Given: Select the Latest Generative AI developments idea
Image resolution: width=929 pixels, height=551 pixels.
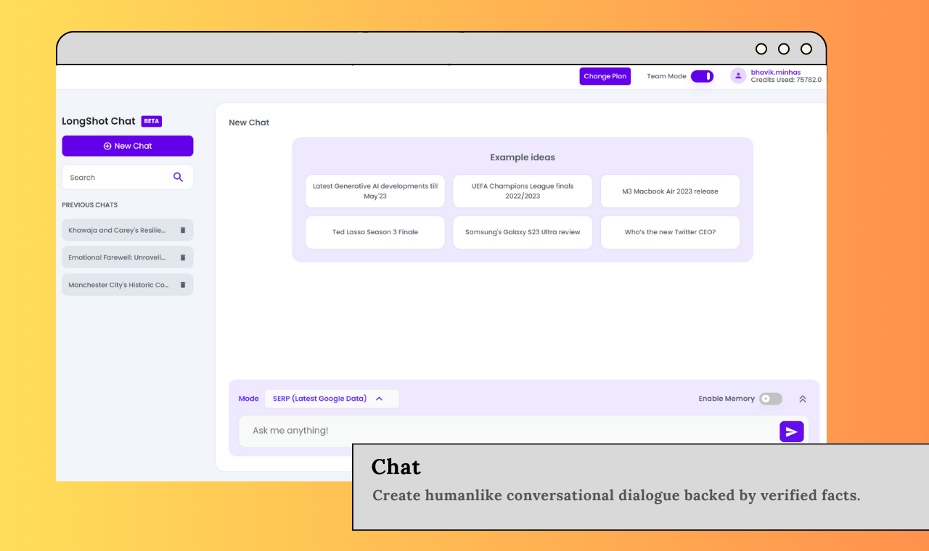Looking at the screenshot, I should (x=375, y=191).
